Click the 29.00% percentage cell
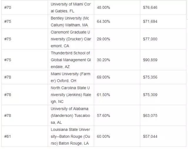 click(117, 39)
